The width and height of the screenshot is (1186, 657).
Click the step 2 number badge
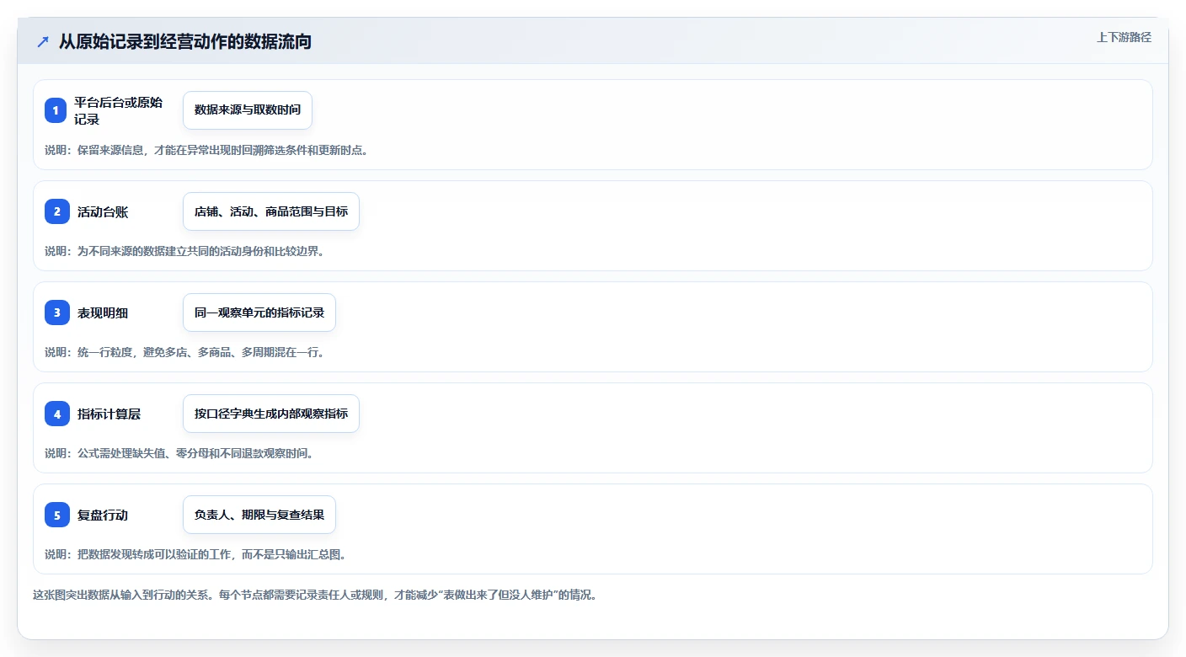click(56, 211)
